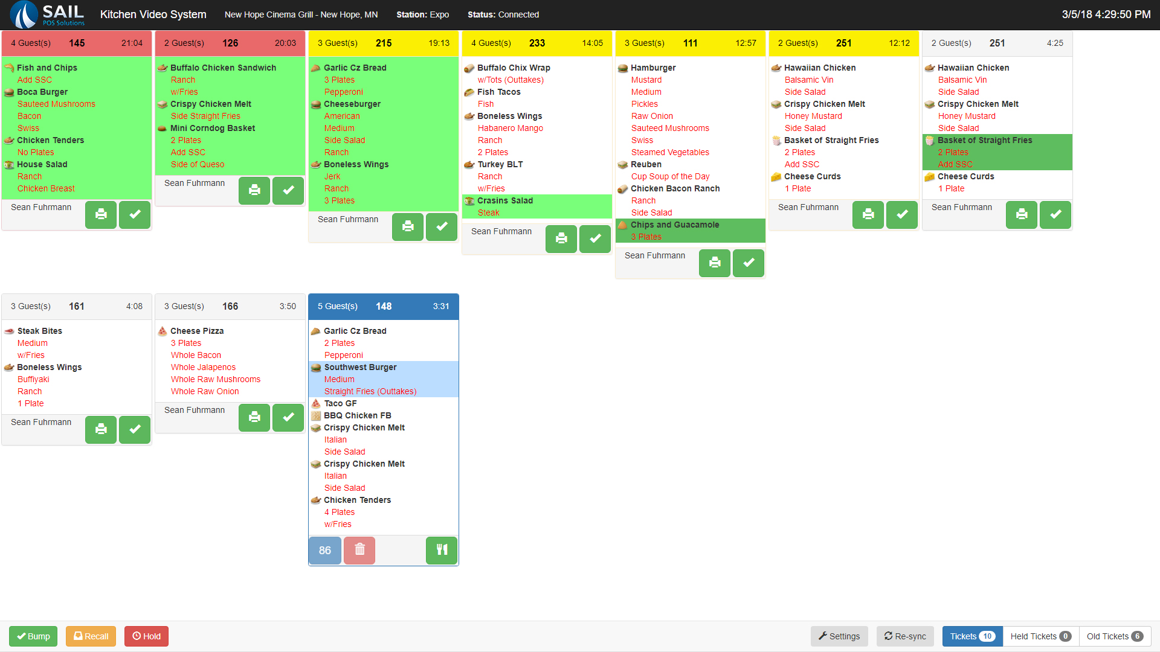Click the trash icon on ticket 148
Screen dimensions: 1160x652
[359, 550]
